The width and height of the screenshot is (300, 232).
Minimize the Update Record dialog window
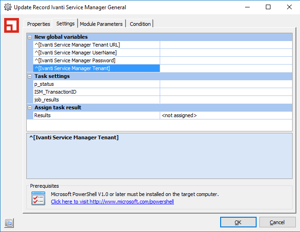247,7
